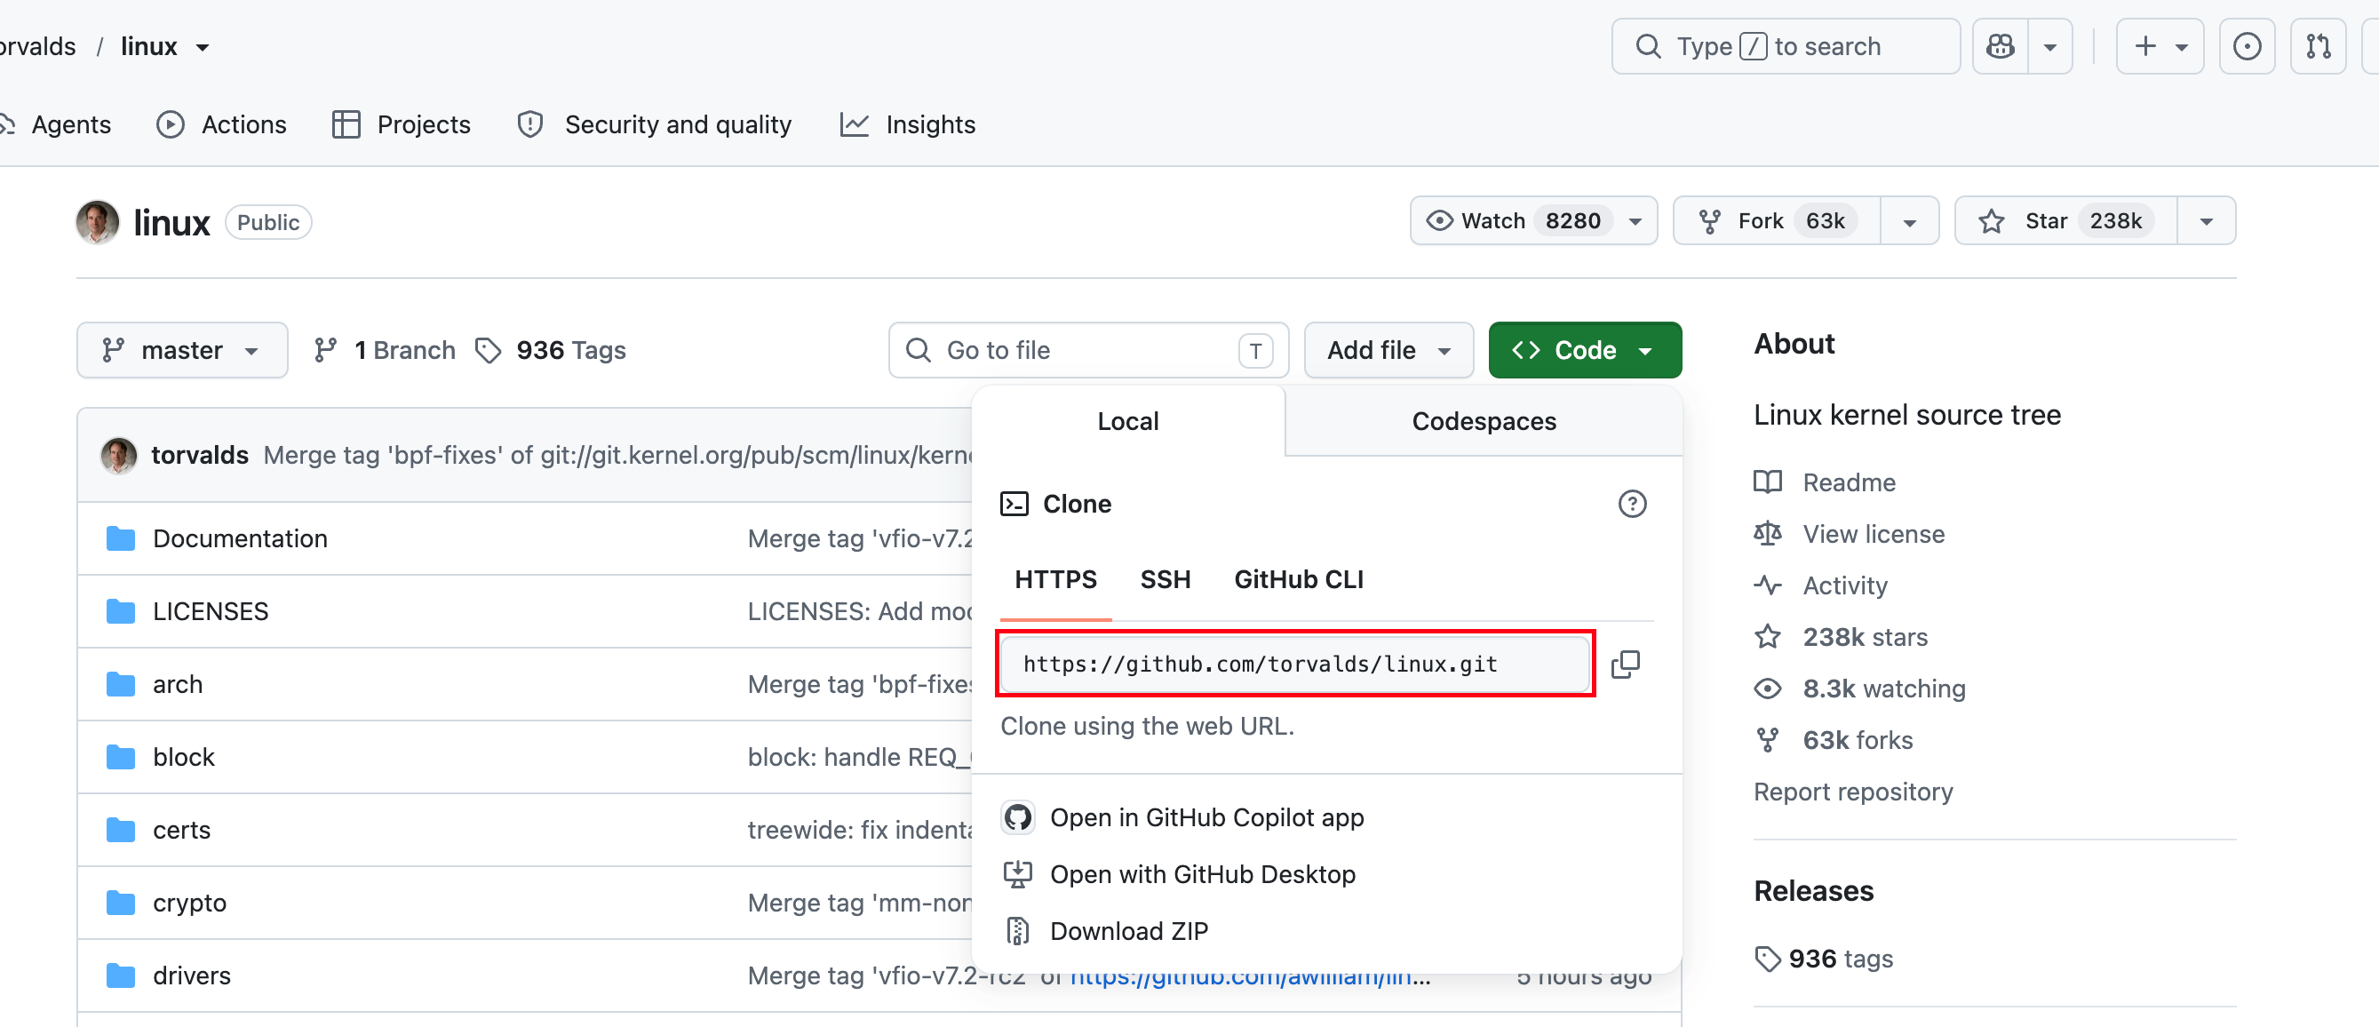Open pull requests icon in header
This screenshot has height=1027, width=2379.
point(2318,46)
